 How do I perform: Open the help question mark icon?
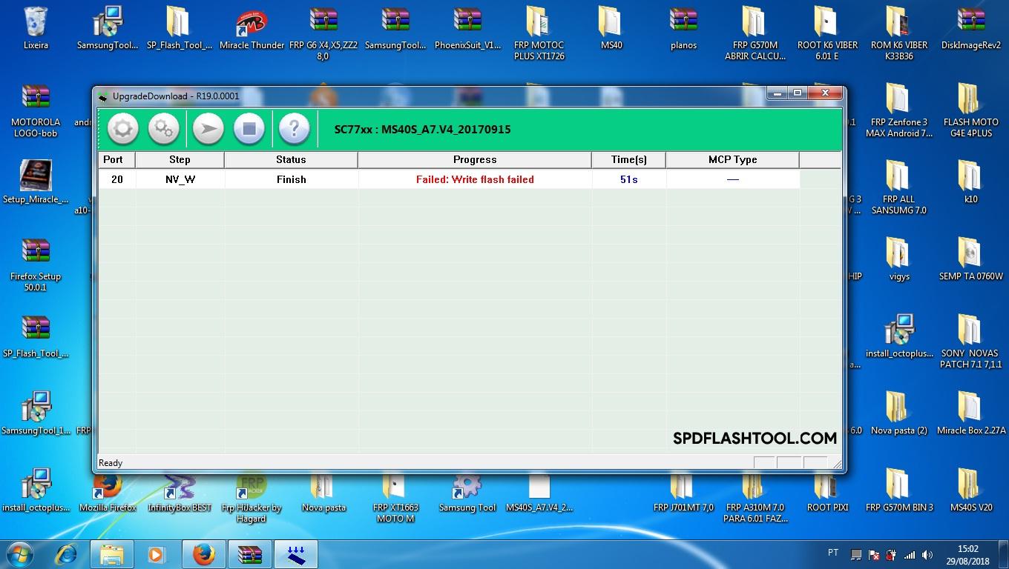294,129
